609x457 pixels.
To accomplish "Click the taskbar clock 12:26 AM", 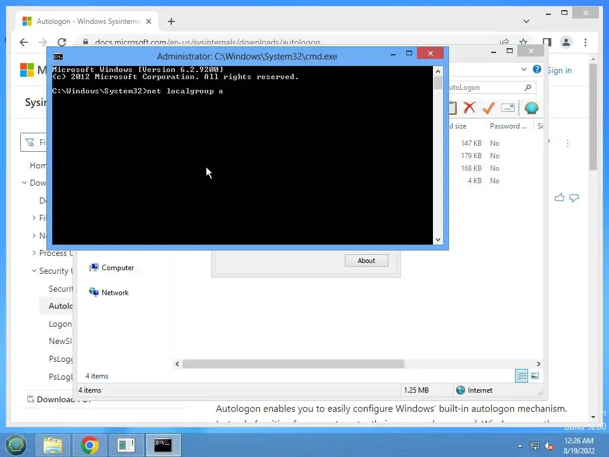I will point(579,441).
